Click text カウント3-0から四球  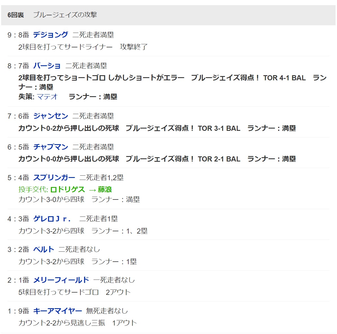[x=51, y=199]
